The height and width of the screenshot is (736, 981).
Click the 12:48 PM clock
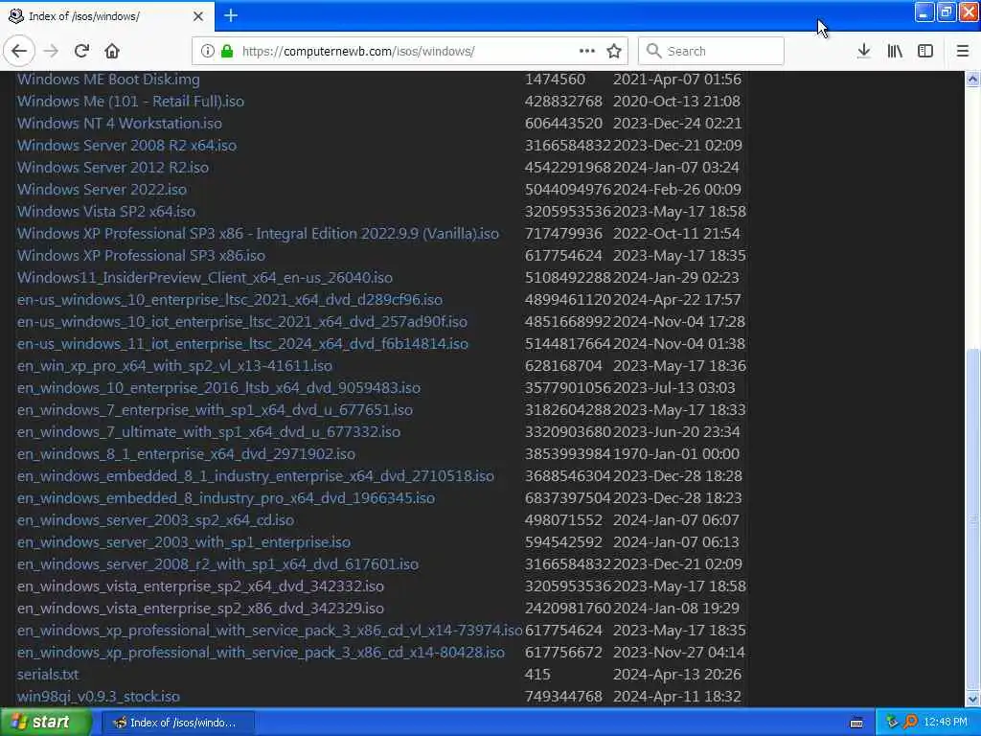point(946,723)
